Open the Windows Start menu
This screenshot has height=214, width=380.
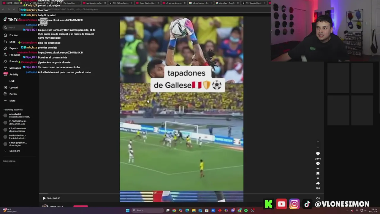[x=128, y=210]
